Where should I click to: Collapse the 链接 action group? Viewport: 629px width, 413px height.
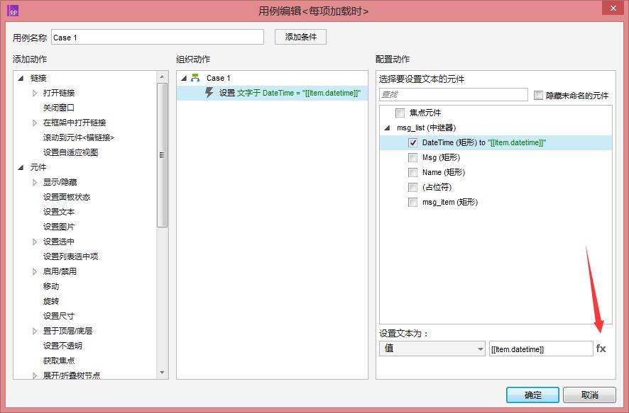point(21,78)
